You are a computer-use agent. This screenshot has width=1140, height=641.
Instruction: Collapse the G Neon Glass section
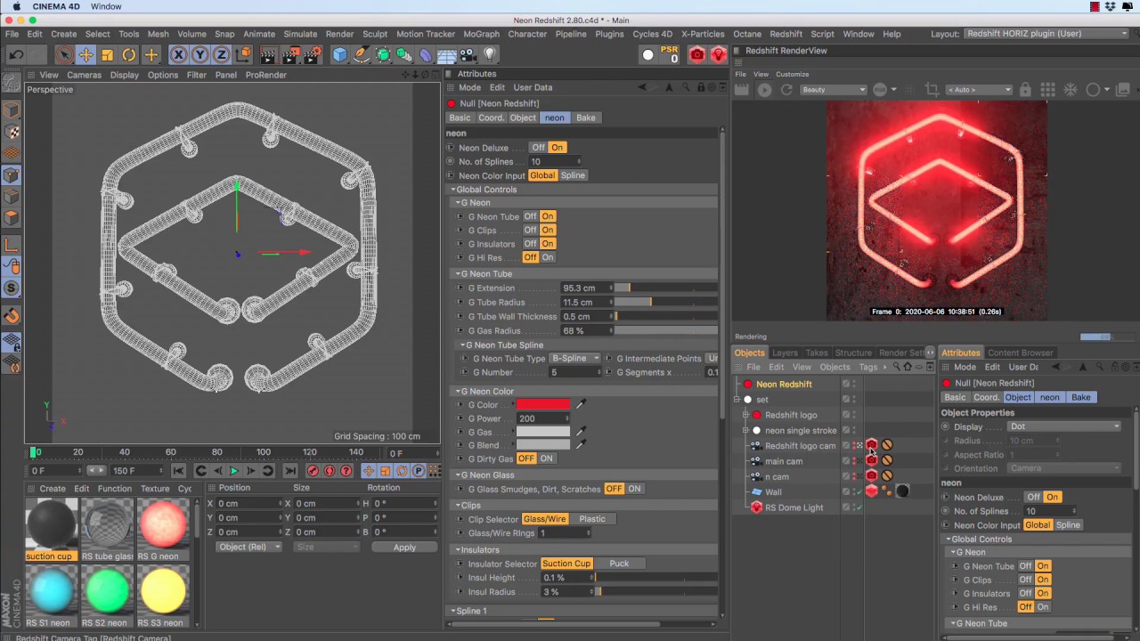click(459, 475)
